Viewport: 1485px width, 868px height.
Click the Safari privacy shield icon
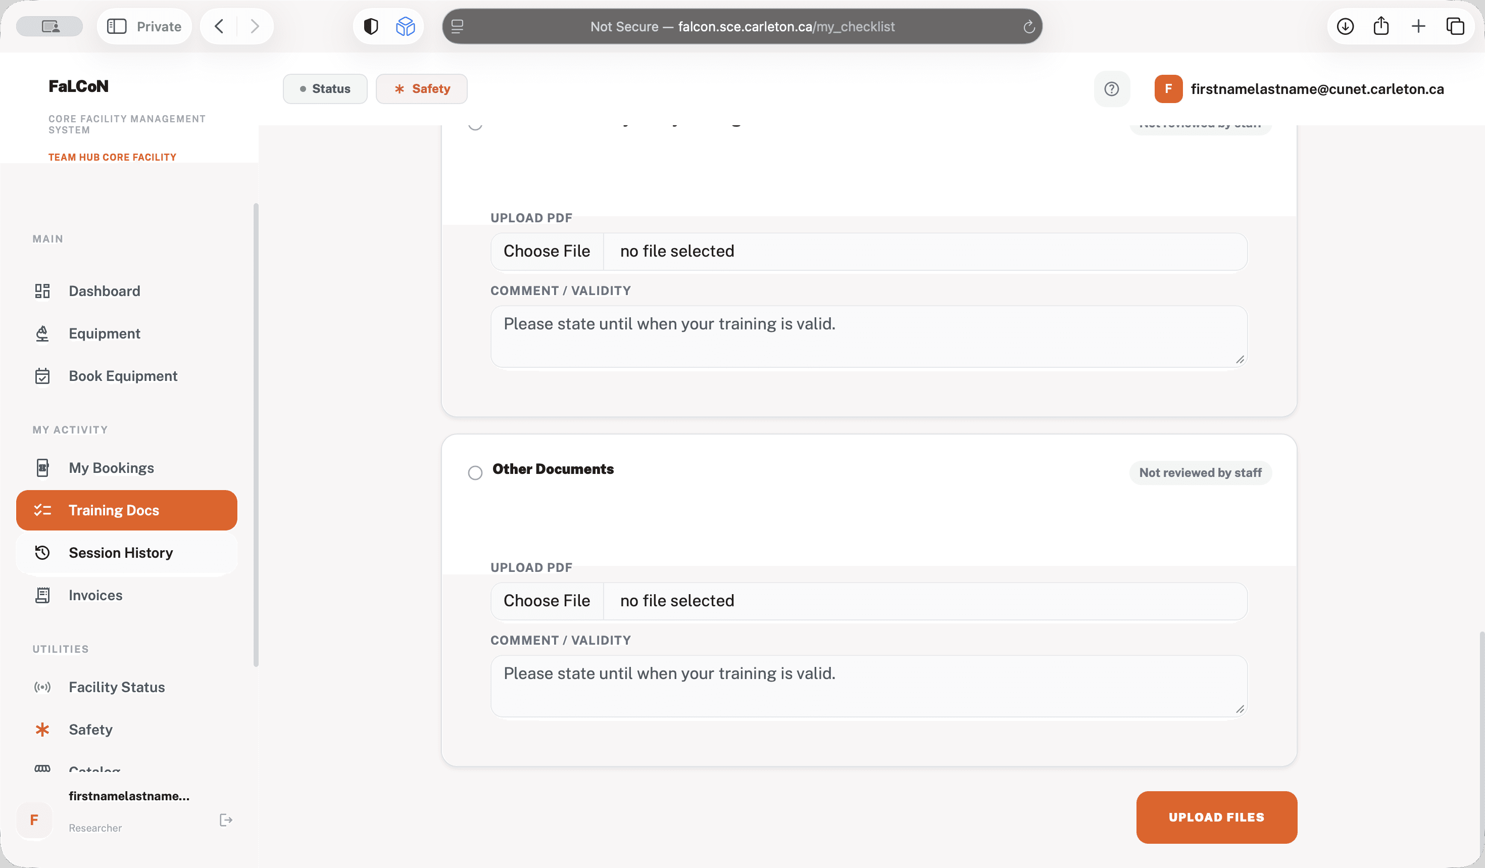(x=371, y=26)
